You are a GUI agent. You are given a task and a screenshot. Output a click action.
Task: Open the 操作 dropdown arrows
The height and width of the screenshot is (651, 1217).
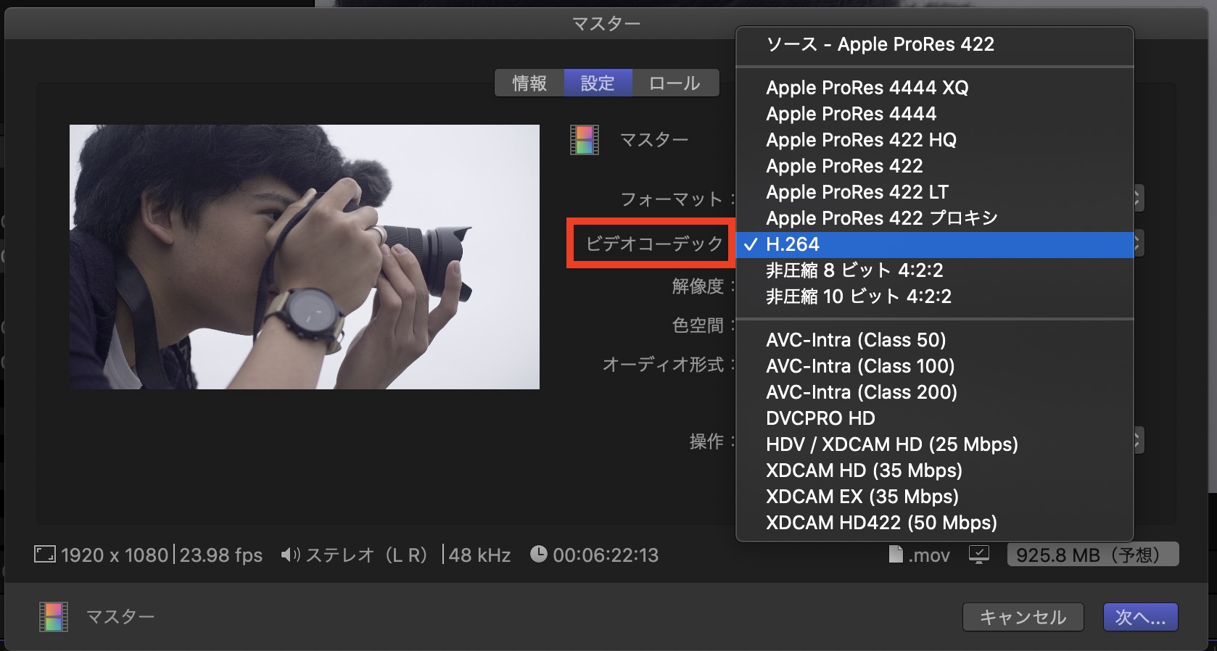(x=1138, y=440)
